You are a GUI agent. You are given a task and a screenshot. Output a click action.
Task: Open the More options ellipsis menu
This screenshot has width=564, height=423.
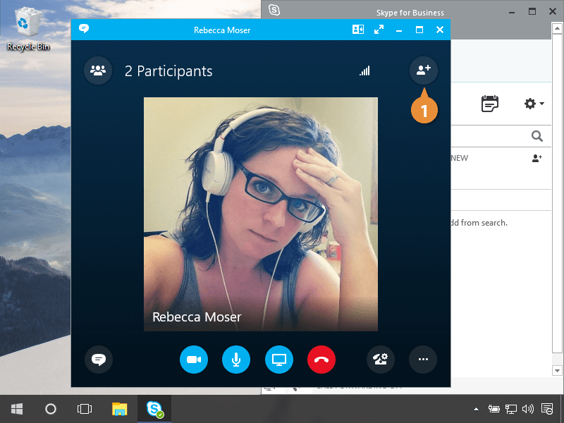pyautogui.click(x=423, y=360)
